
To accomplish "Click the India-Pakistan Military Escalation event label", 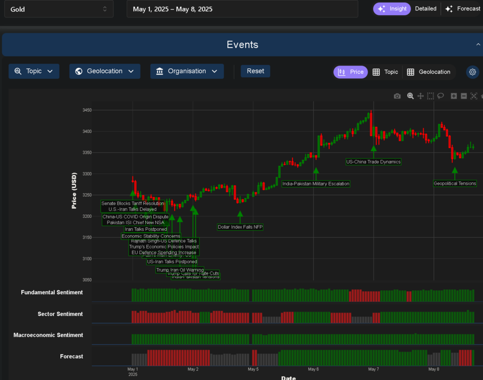I will [x=316, y=184].
